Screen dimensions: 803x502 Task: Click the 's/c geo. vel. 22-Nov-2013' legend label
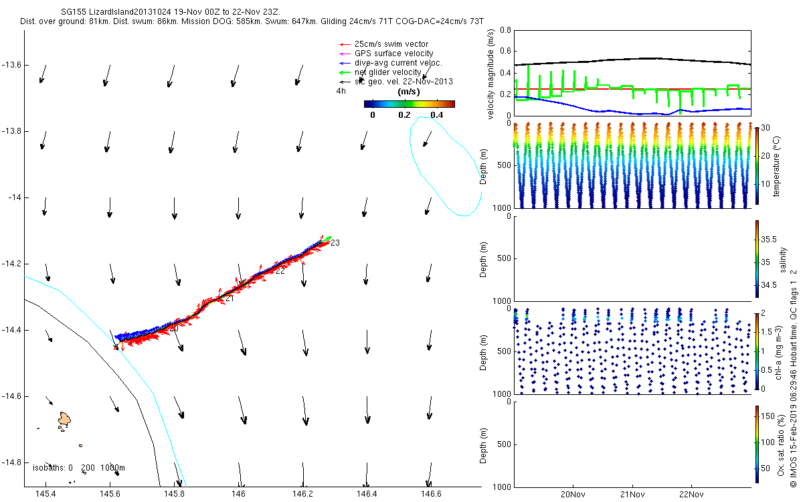[x=404, y=82]
